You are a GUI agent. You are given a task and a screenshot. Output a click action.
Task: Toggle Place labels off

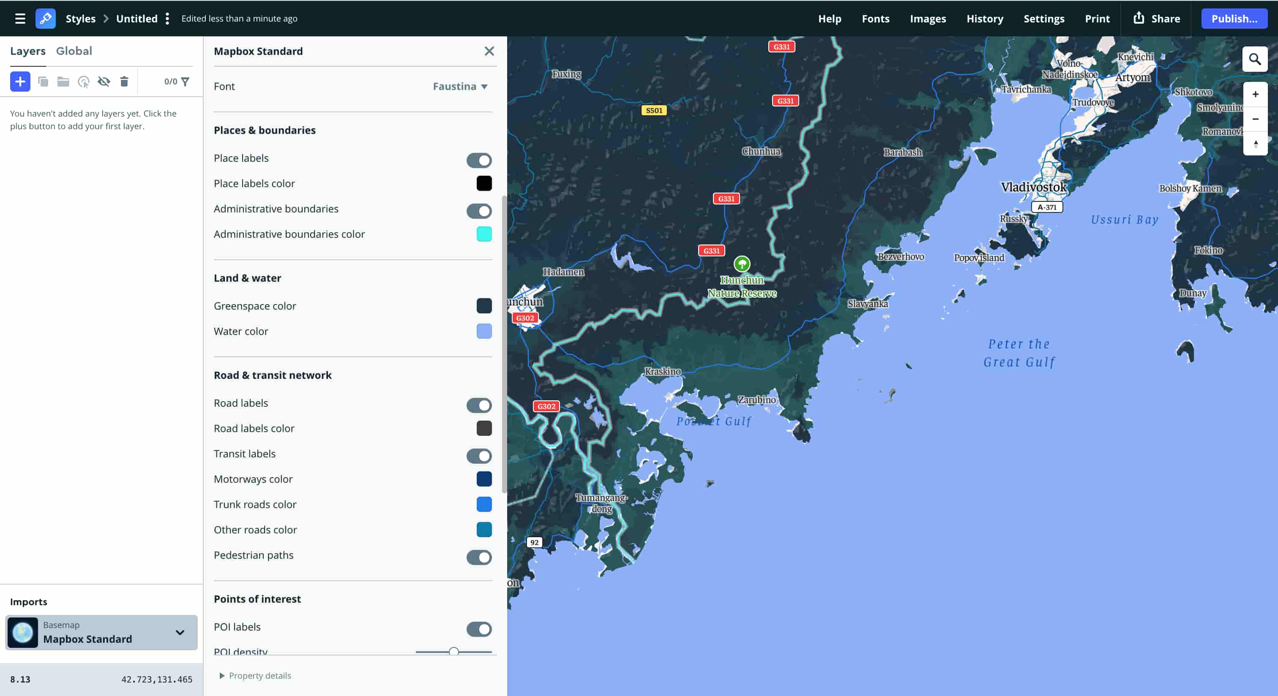pos(479,160)
